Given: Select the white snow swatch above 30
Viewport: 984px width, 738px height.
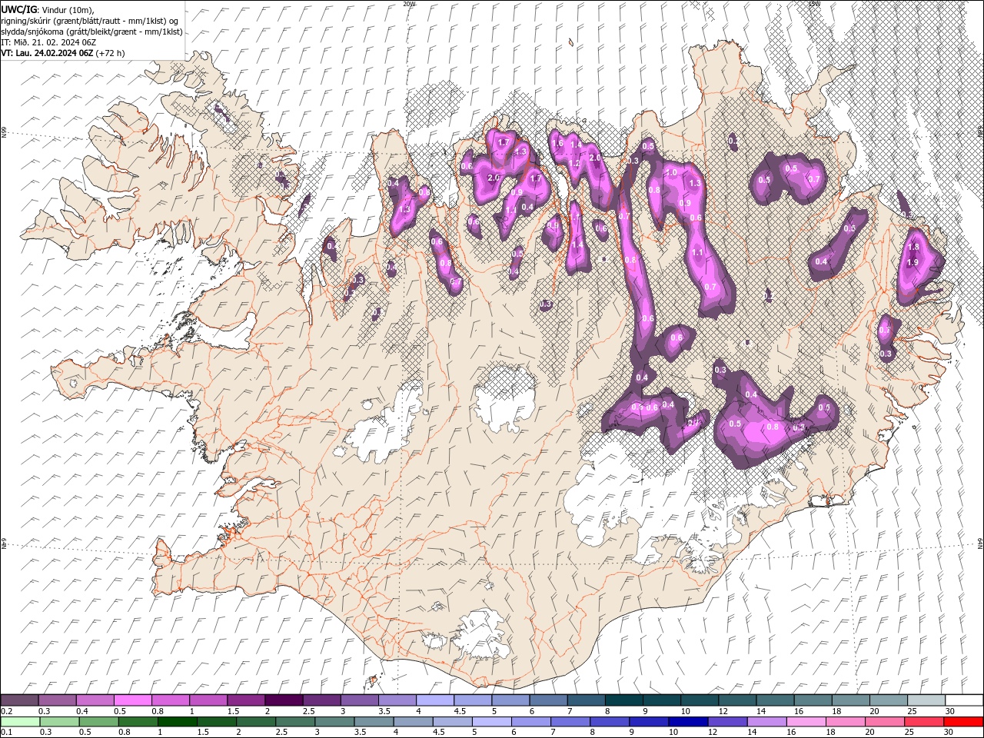Looking at the screenshot, I should tap(963, 700).
